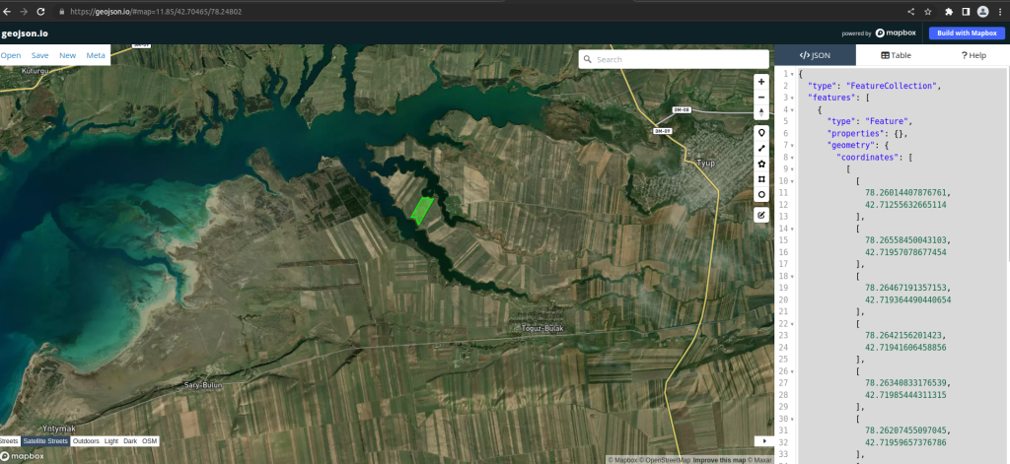Activate the edit geometries tool
Image resolution: width=1010 pixels, height=464 pixels.
761,215
